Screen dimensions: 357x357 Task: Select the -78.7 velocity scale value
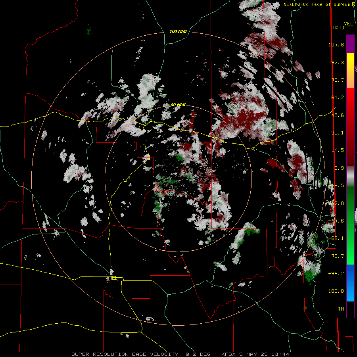[336, 256]
